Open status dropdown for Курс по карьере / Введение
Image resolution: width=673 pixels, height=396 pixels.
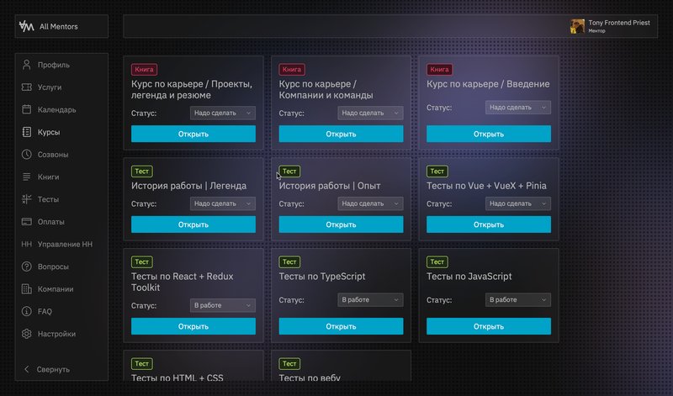[x=518, y=108]
